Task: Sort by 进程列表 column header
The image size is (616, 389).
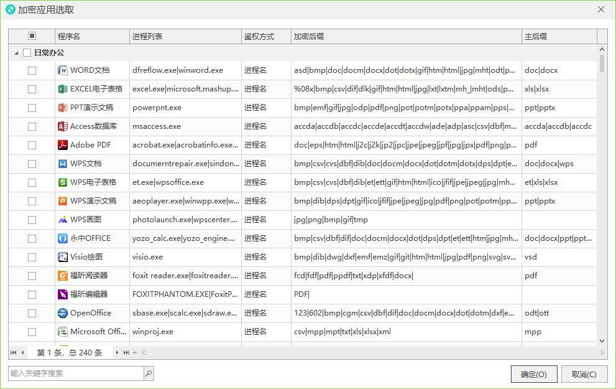Action: click(185, 36)
